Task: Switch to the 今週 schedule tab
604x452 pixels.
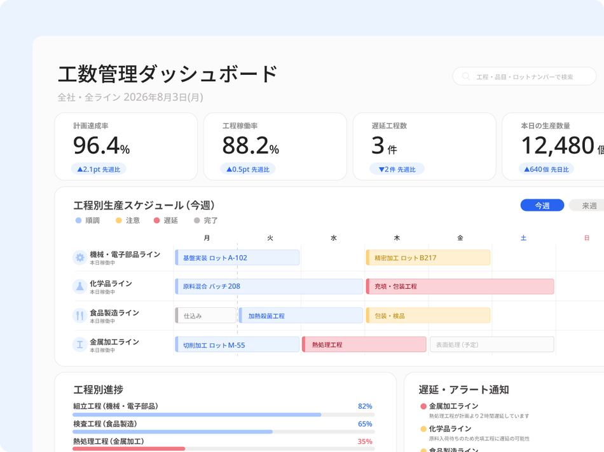Action: point(542,206)
